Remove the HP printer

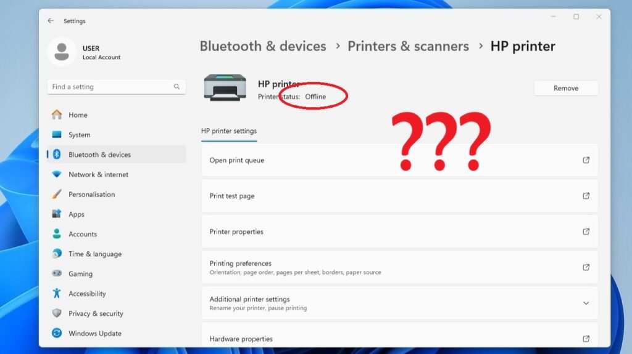point(565,88)
